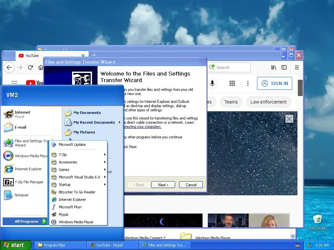Viewport: 334px width, 250px height.
Task: Open Microsoft Plus! entry
Action: (78, 207)
